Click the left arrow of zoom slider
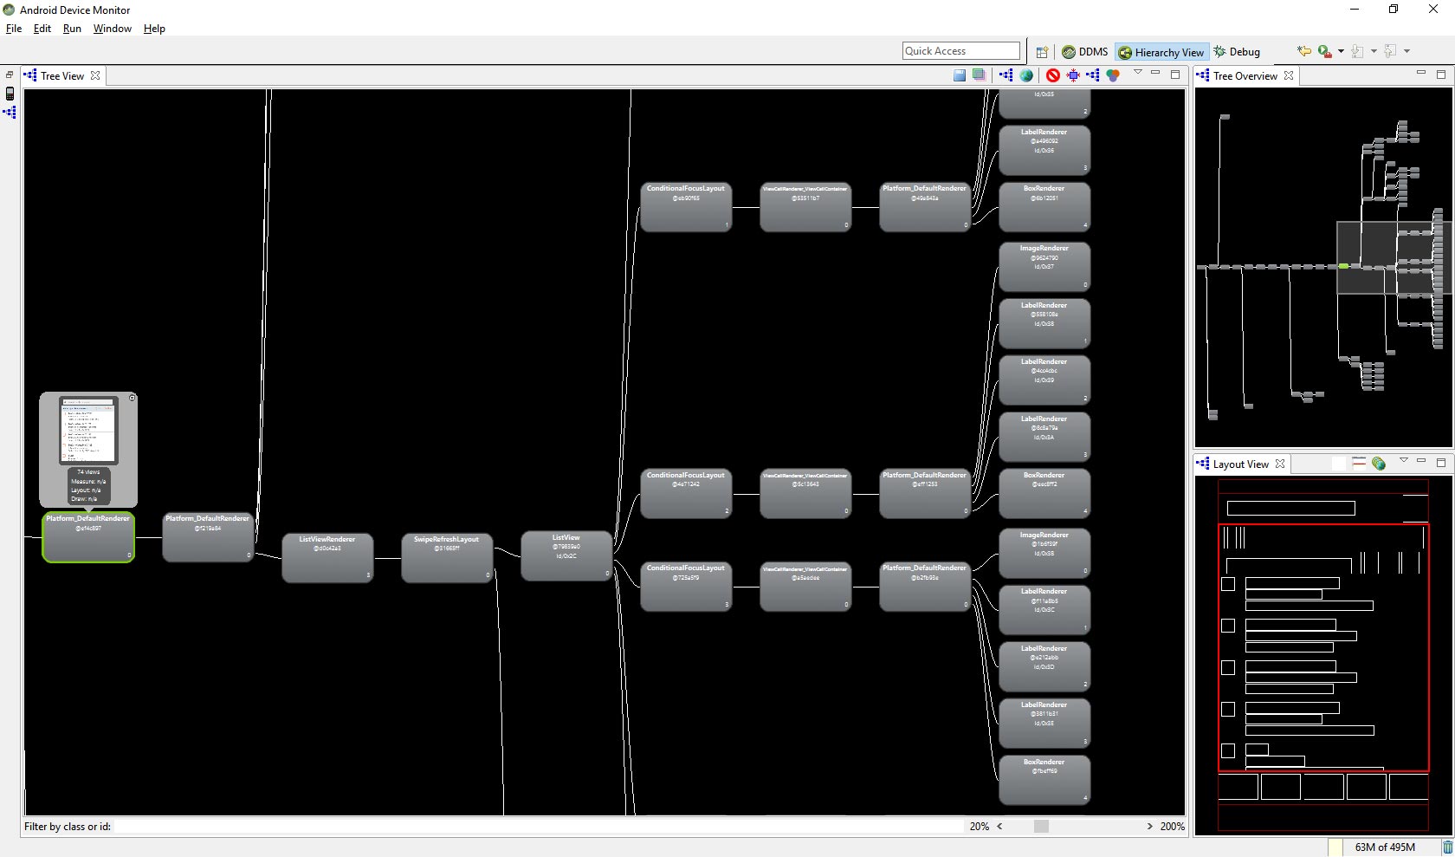 [999, 827]
